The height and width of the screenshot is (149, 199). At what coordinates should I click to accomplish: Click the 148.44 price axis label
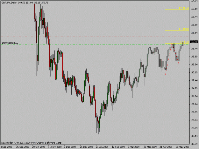[194, 49]
